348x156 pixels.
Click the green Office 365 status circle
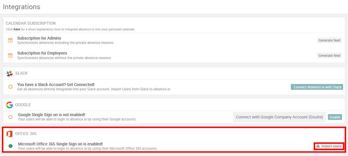11,146
